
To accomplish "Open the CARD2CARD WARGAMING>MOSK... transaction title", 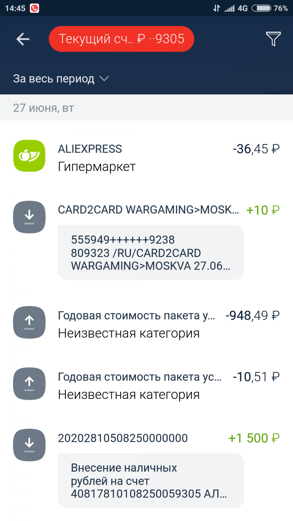I will pos(148,210).
